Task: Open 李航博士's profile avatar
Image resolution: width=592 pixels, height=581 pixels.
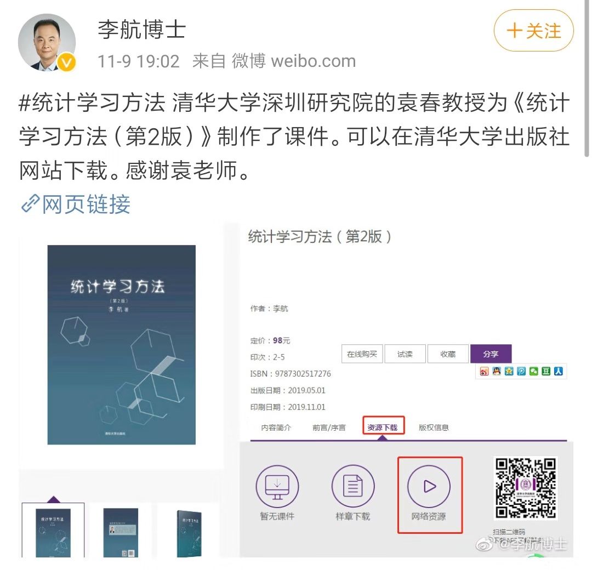Action: tap(47, 42)
